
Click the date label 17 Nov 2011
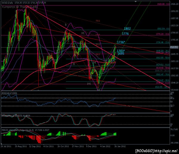coord(78,147)
